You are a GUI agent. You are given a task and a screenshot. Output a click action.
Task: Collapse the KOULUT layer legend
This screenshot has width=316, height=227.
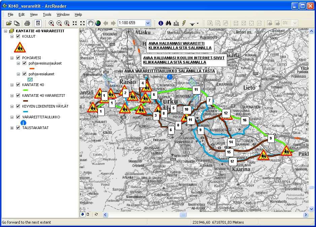tap(12, 36)
